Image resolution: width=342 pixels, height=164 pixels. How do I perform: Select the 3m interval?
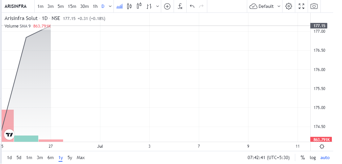50,6
